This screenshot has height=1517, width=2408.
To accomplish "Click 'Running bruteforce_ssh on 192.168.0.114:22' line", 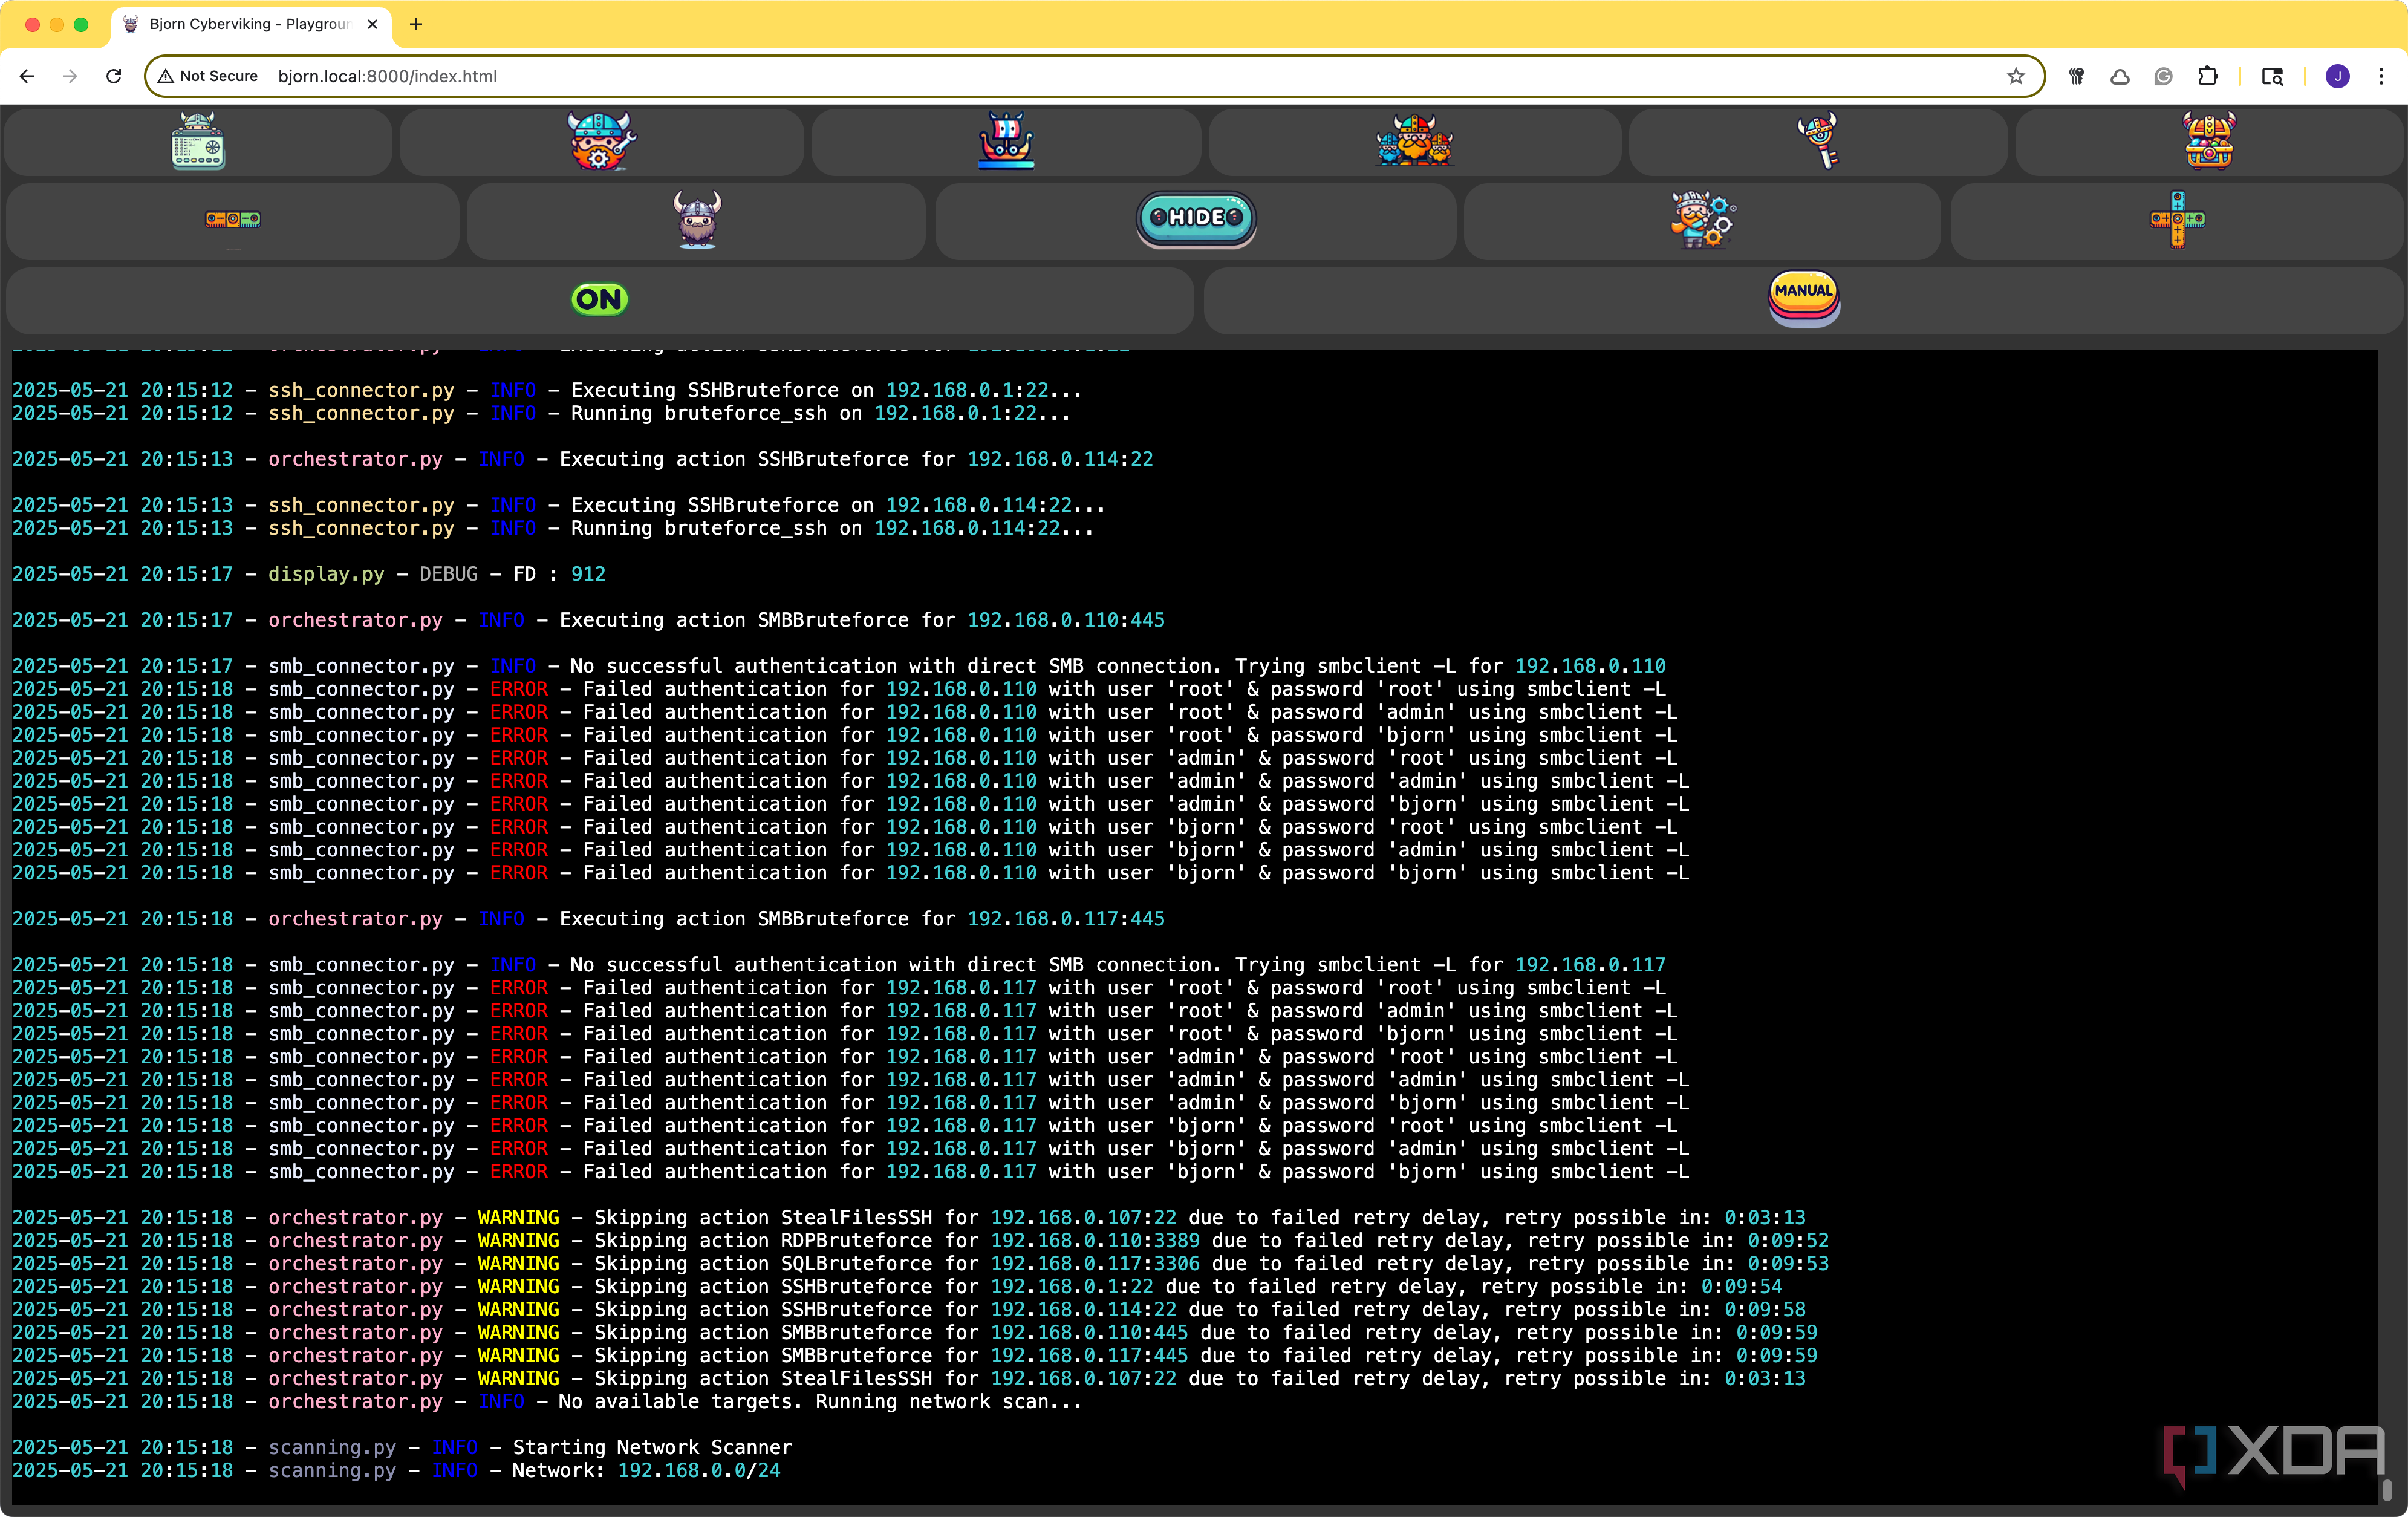I will tap(553, 528).
